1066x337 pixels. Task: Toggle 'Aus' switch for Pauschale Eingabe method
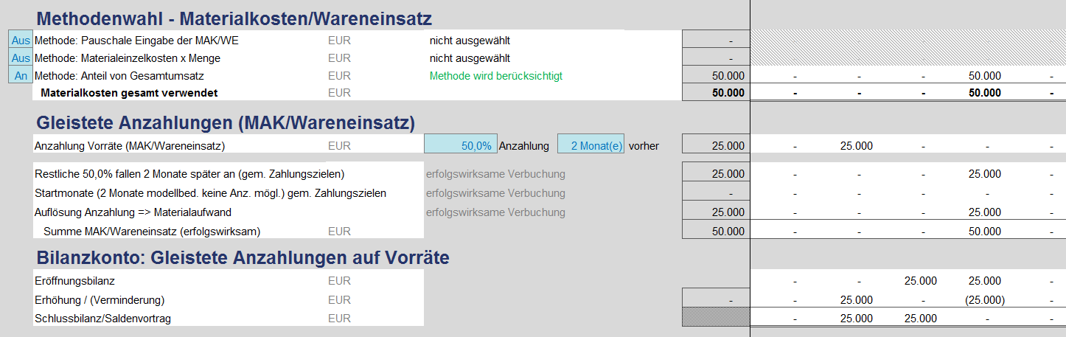click(20, 41)
